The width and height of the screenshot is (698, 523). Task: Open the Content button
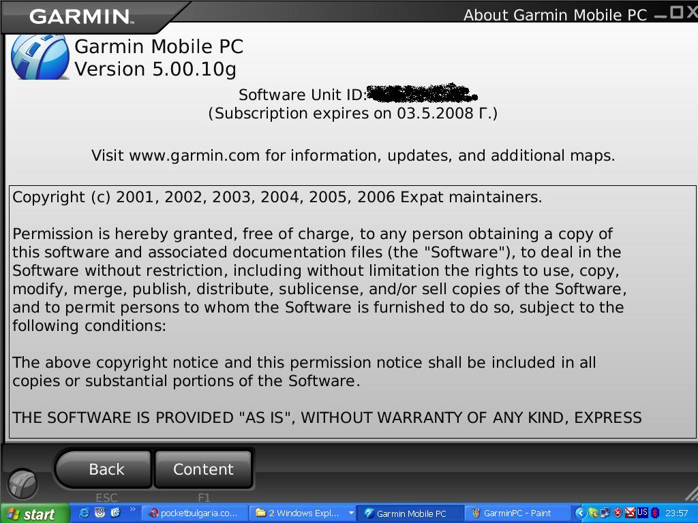click(x=203, y=469)
